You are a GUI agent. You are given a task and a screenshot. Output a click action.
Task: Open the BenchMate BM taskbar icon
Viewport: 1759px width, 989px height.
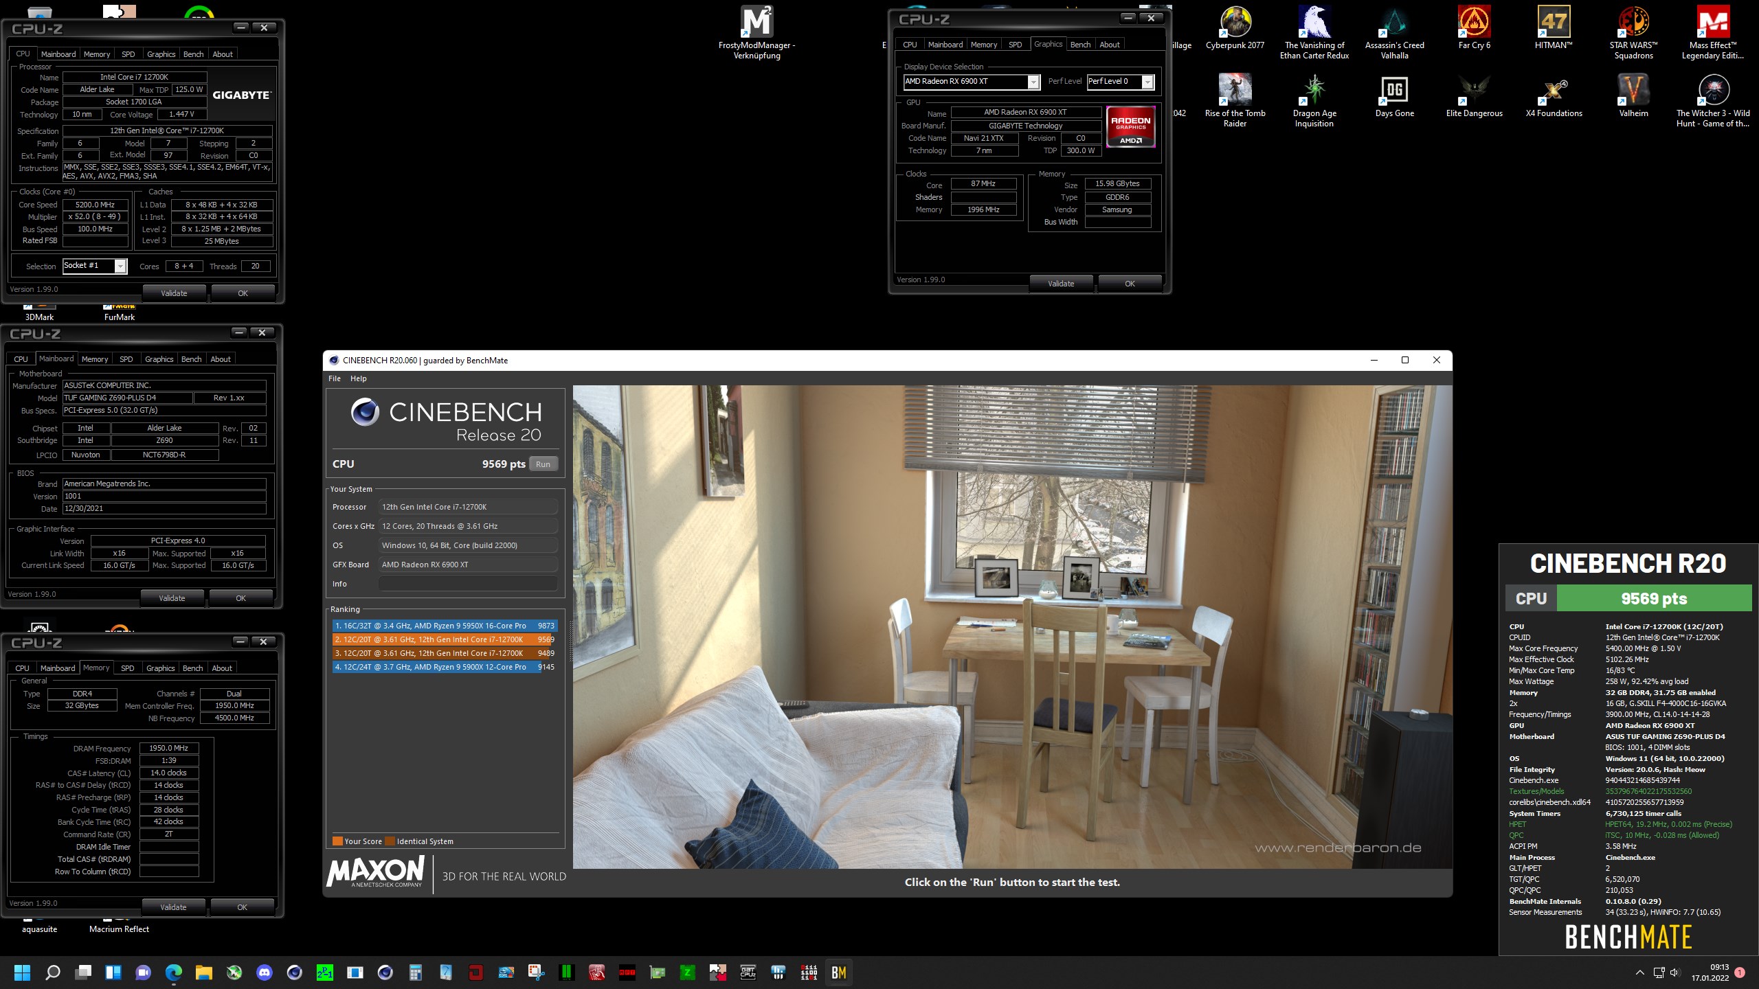[x=839, y=973]
